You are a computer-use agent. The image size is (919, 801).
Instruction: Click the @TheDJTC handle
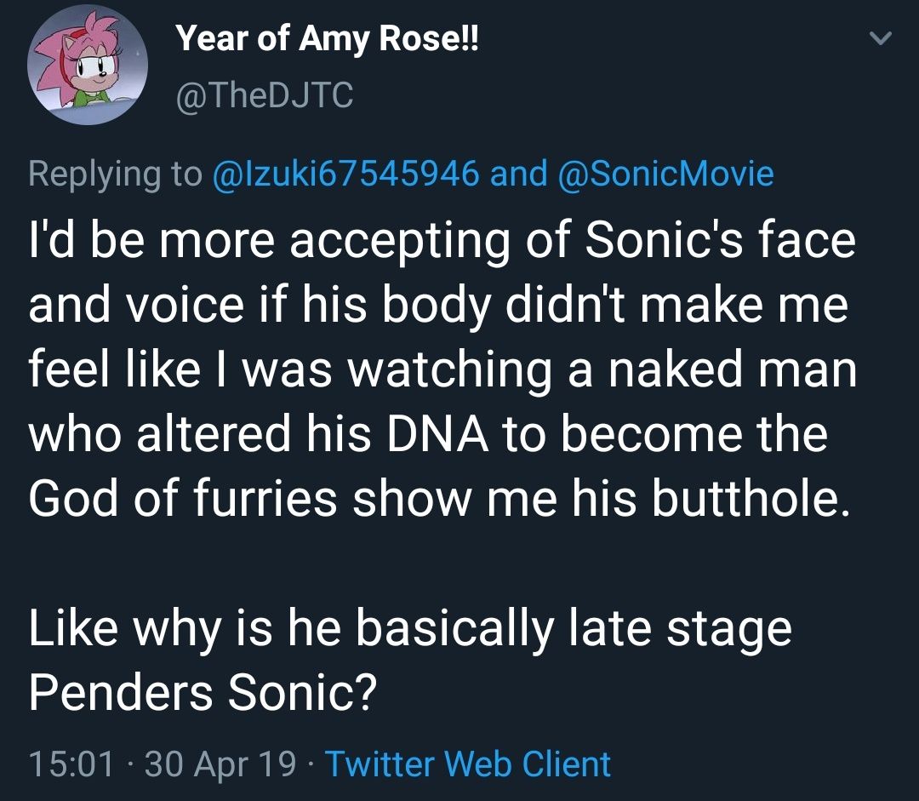coord(264,96)
